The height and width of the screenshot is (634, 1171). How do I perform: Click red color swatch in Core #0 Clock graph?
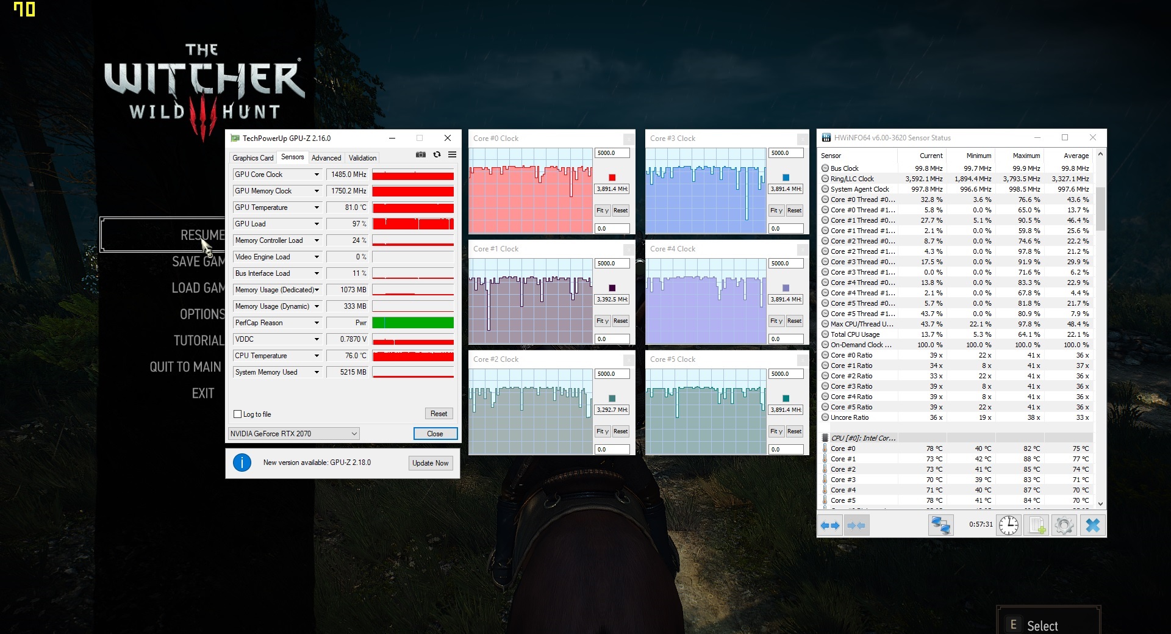coord(612,178)
